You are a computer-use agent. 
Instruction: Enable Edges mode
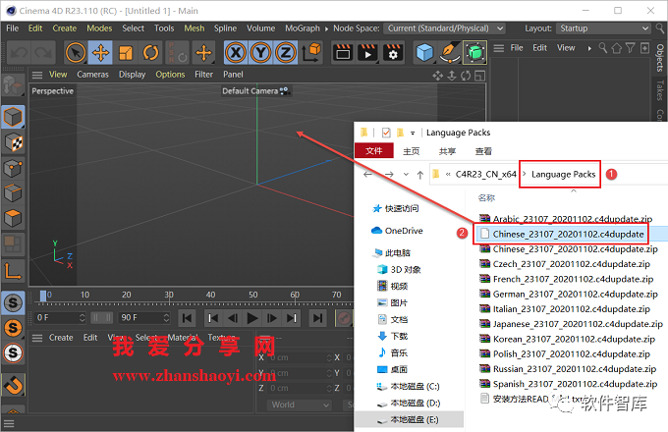(x=13, y=193)
